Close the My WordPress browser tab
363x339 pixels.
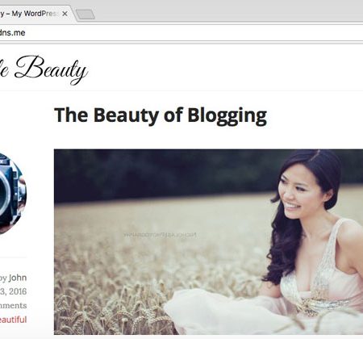(x=65, y=14)
